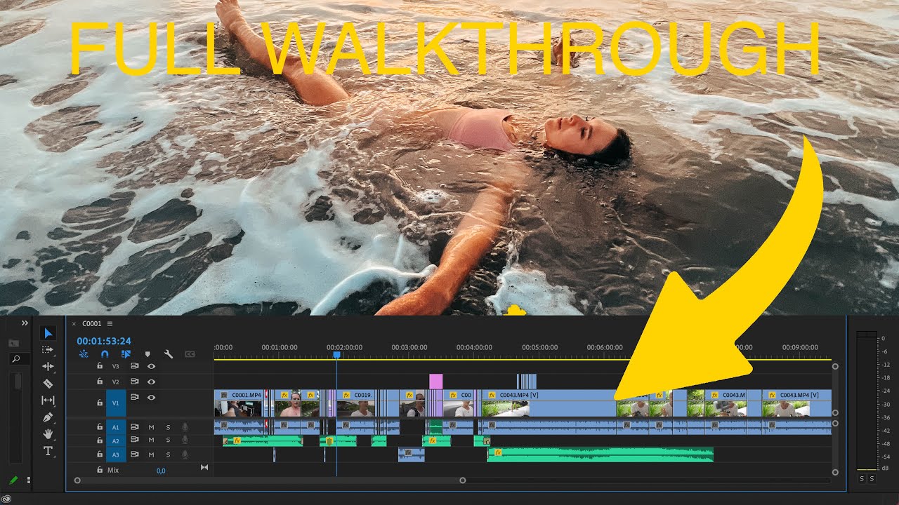The image size is (899, 505).
Task: Select the C0001 sequence tab
Action: (x=92, y=324)
